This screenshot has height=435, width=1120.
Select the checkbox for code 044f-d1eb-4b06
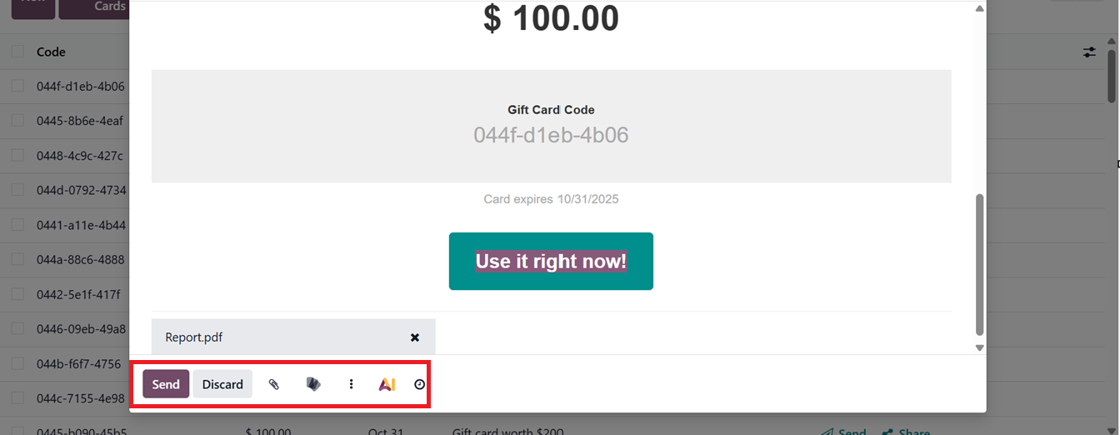pos(17,86)
